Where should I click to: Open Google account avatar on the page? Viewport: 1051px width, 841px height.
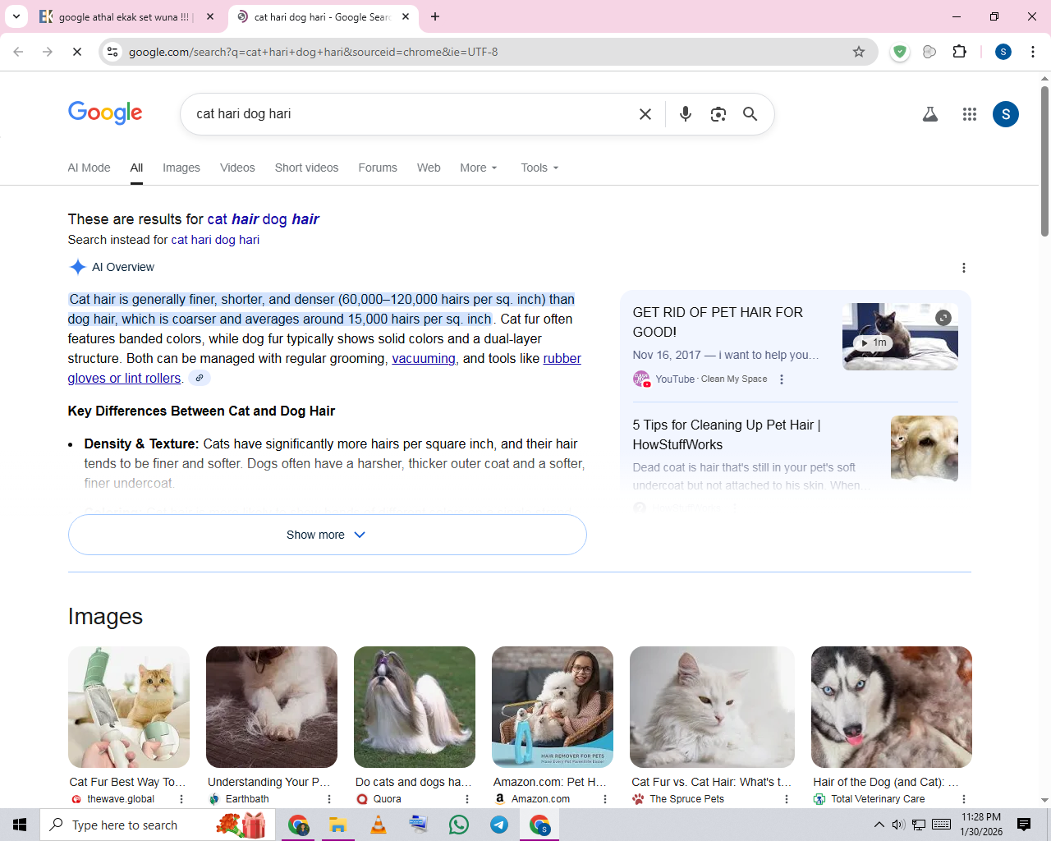click(x=1006, y=114)
